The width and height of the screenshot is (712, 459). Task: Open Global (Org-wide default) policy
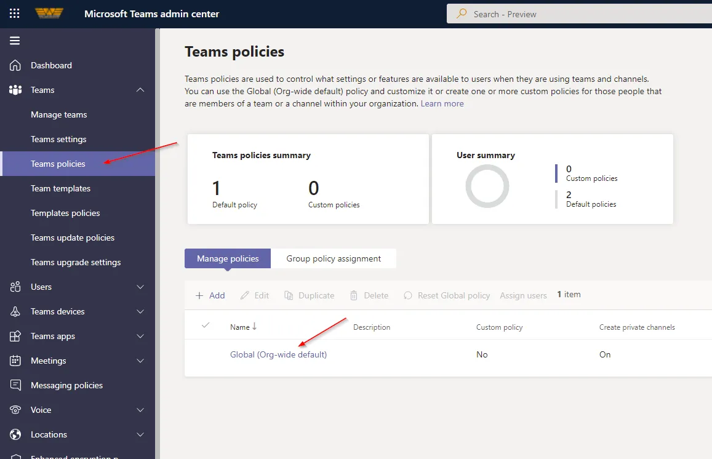pyautogui.click(x=278, y=354)
